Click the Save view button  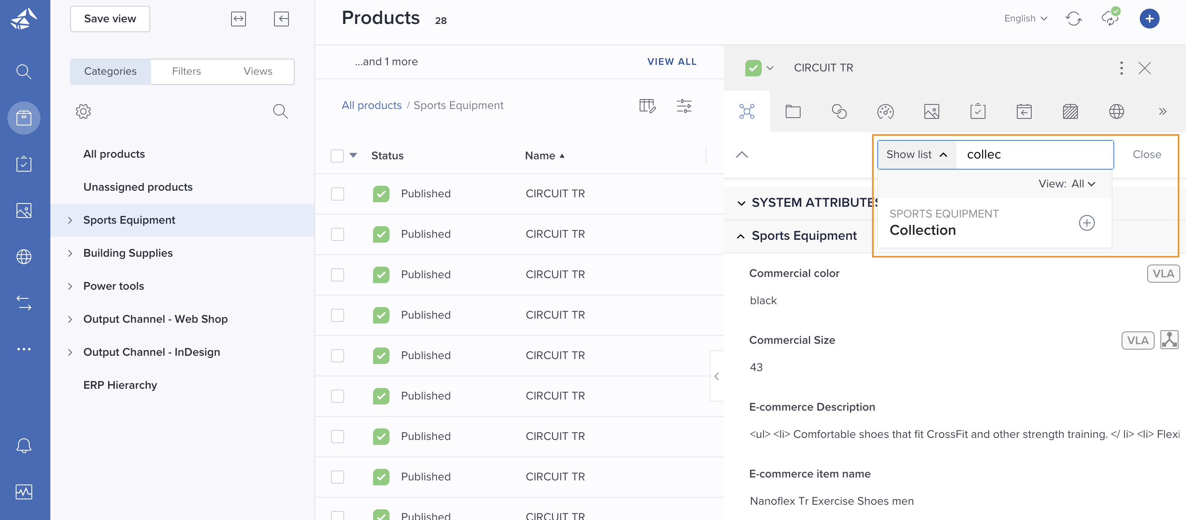click(110, 19)
